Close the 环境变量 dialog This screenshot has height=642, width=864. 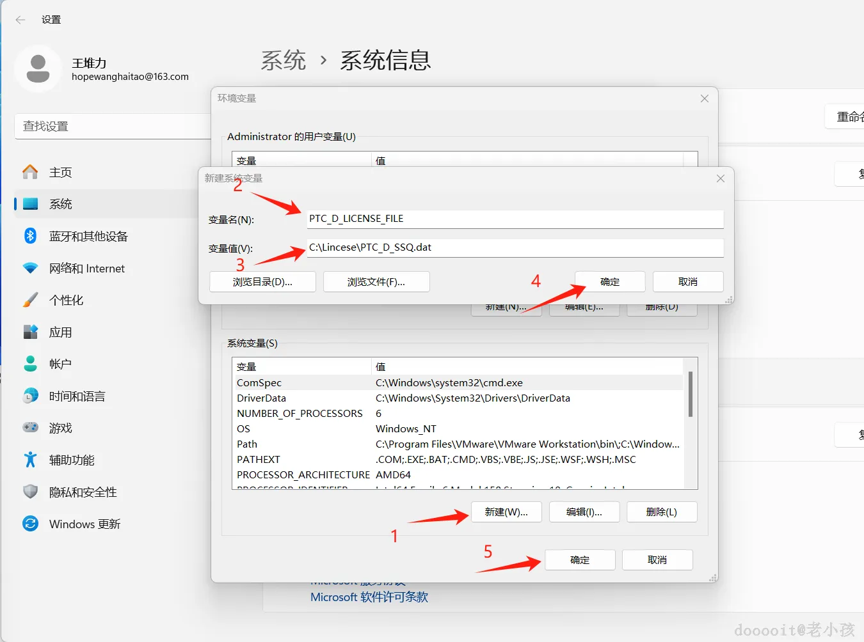coord(705,98)
